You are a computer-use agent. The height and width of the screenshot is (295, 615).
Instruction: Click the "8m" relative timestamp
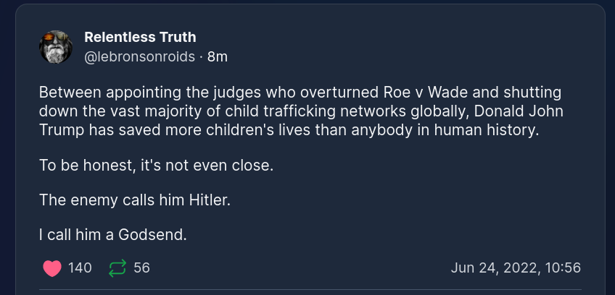[x=218, y=56]
